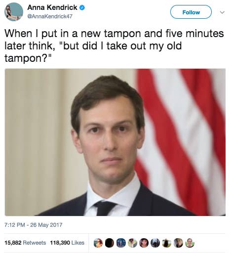Open the Anna Kendrick display name link
This screenshot has height=257, width=232.
click(x=52, y=7)
